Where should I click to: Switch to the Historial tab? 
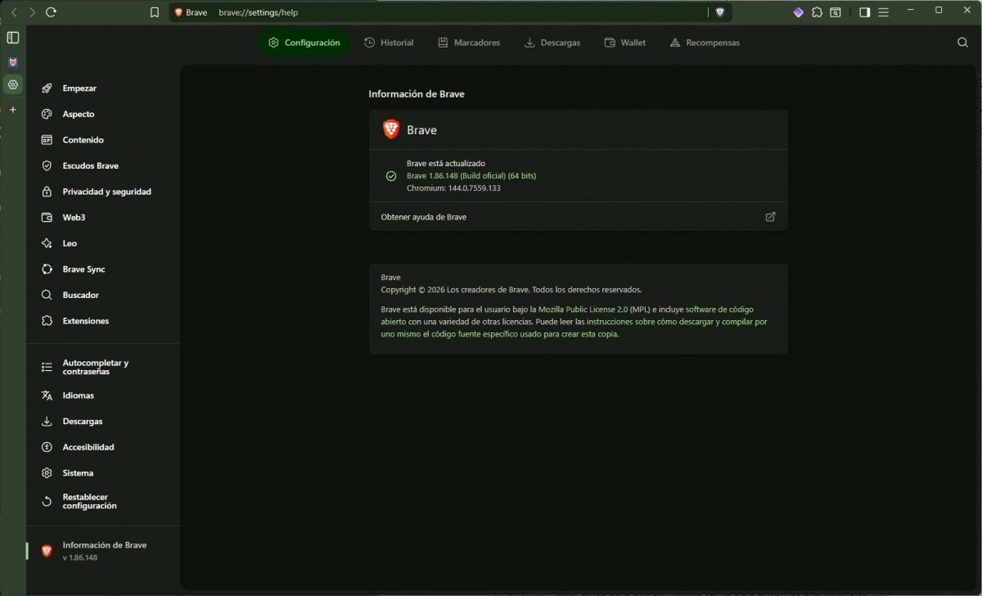tap(389, 42)
